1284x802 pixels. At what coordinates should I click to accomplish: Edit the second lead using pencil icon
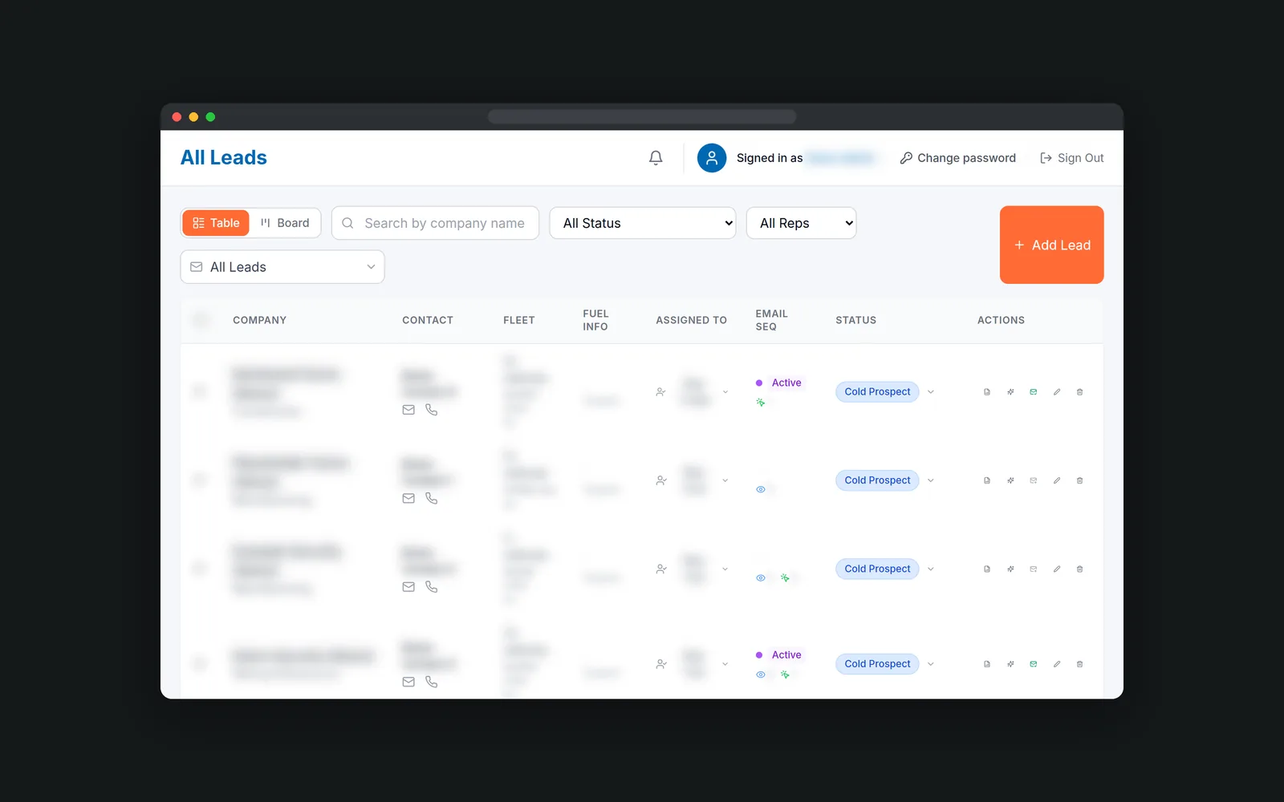coord(1057,480)
